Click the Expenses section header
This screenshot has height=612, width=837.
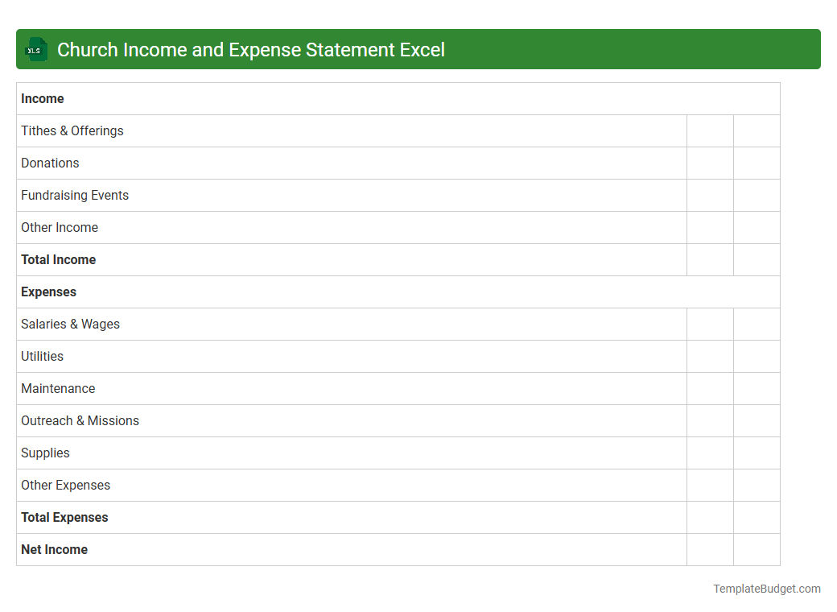(x=48, y=292)
